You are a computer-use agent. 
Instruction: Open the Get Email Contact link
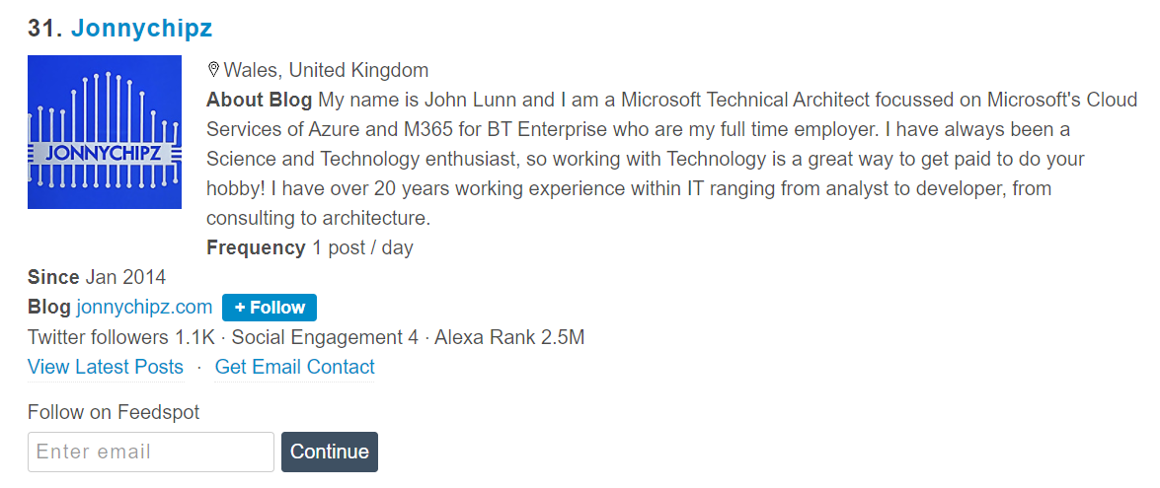tap(295, 367)
